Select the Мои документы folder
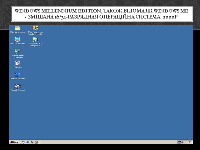 pyautogui.click(x=17, y=27)
